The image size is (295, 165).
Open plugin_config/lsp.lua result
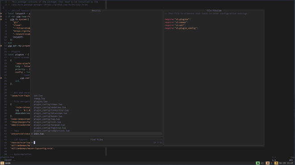[47, 119]
